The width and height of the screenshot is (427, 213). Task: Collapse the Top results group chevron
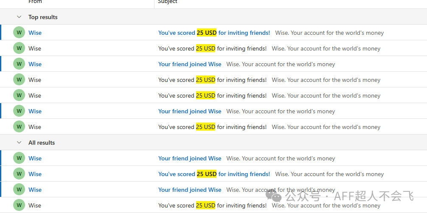coord(19,17)
